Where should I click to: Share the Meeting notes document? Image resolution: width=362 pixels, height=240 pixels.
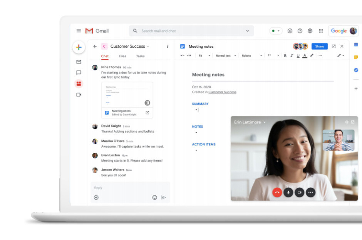pyautogui.click(x=319, y=46)
